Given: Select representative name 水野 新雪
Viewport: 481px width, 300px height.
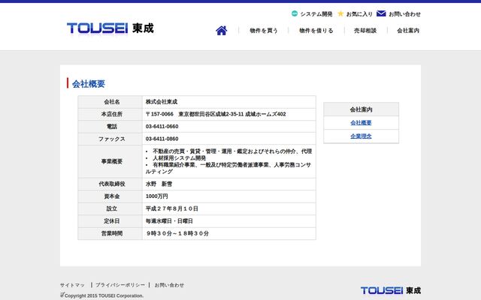Looking at the screenshot, I should (159, 184).
